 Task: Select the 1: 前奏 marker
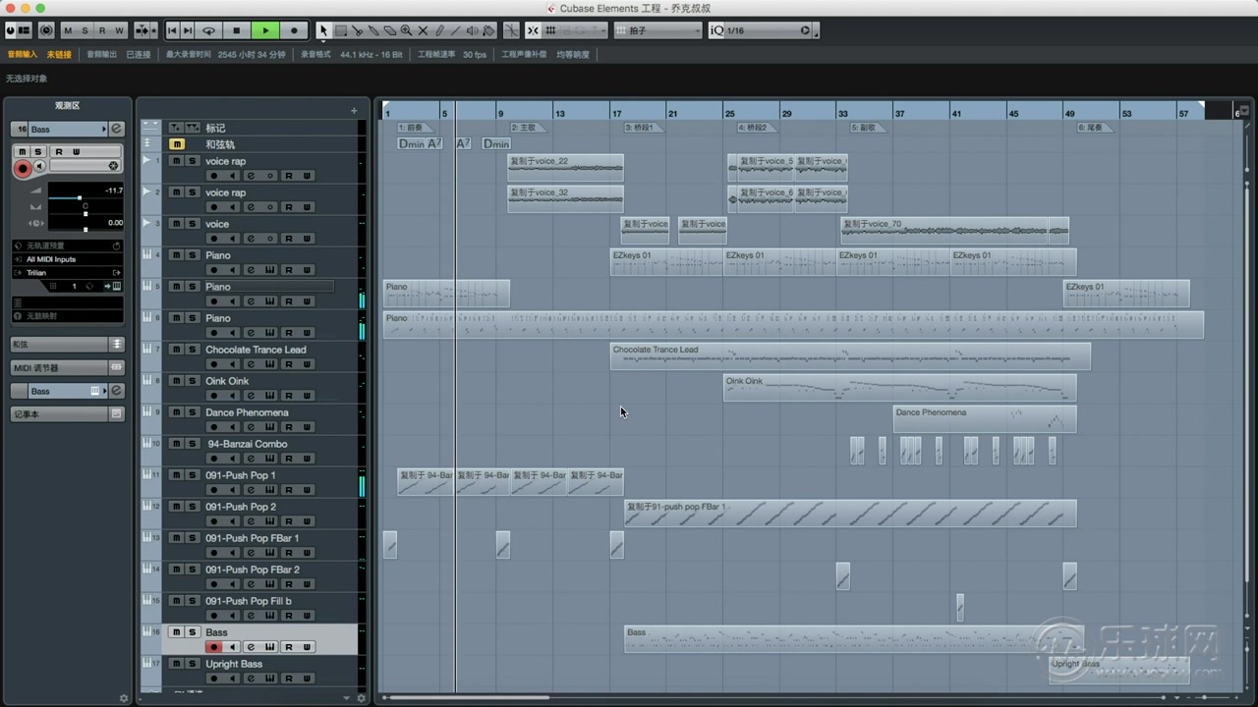coord(414,128)
